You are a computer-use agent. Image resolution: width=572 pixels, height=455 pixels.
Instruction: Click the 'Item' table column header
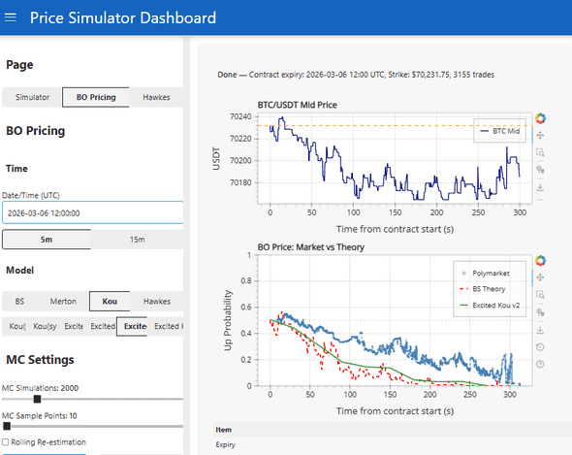point(223,430)
